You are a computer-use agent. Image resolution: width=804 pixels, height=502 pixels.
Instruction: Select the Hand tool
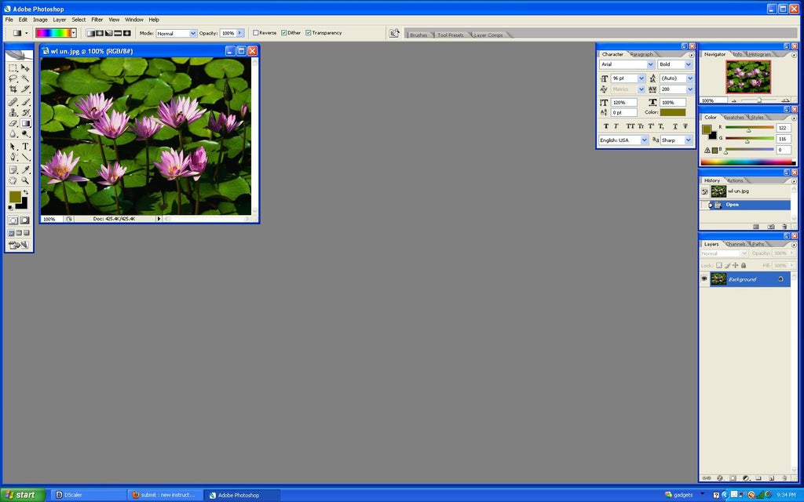click(13, 180)
